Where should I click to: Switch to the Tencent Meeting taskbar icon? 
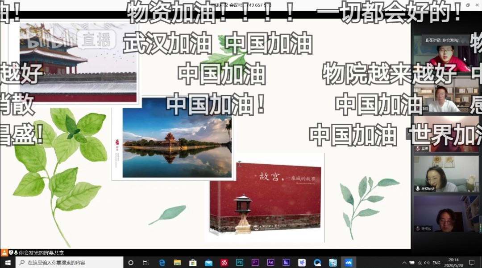[x=348, y=263]
